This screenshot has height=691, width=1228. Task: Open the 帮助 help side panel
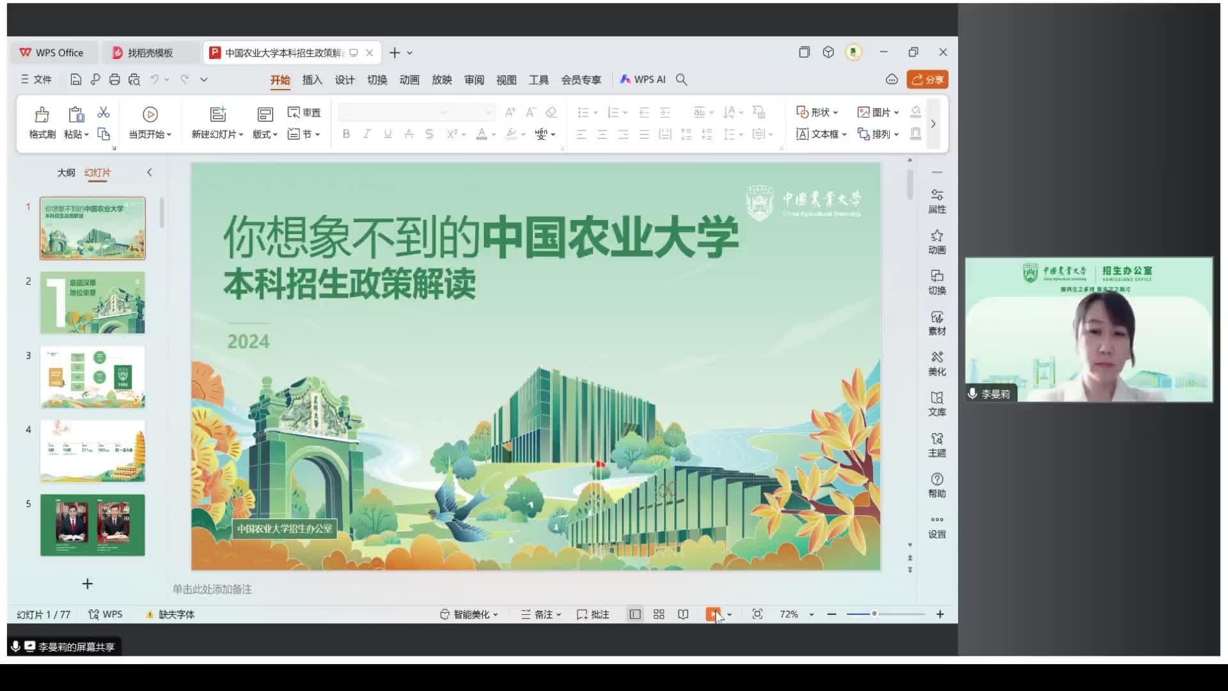click(x=937, y=485)
